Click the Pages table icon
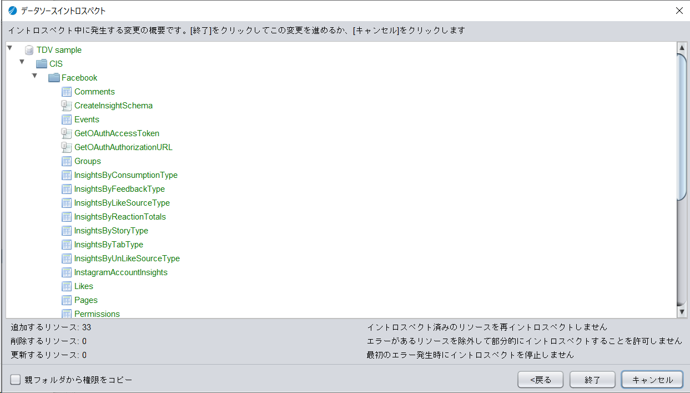 coord(67,300)
